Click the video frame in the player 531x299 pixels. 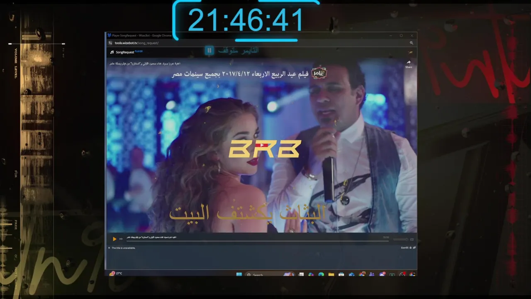point(262,145)
